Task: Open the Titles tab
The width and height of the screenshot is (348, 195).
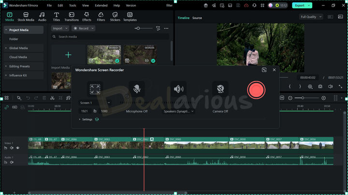Action: pyautogui.click(x=57, y=17)
